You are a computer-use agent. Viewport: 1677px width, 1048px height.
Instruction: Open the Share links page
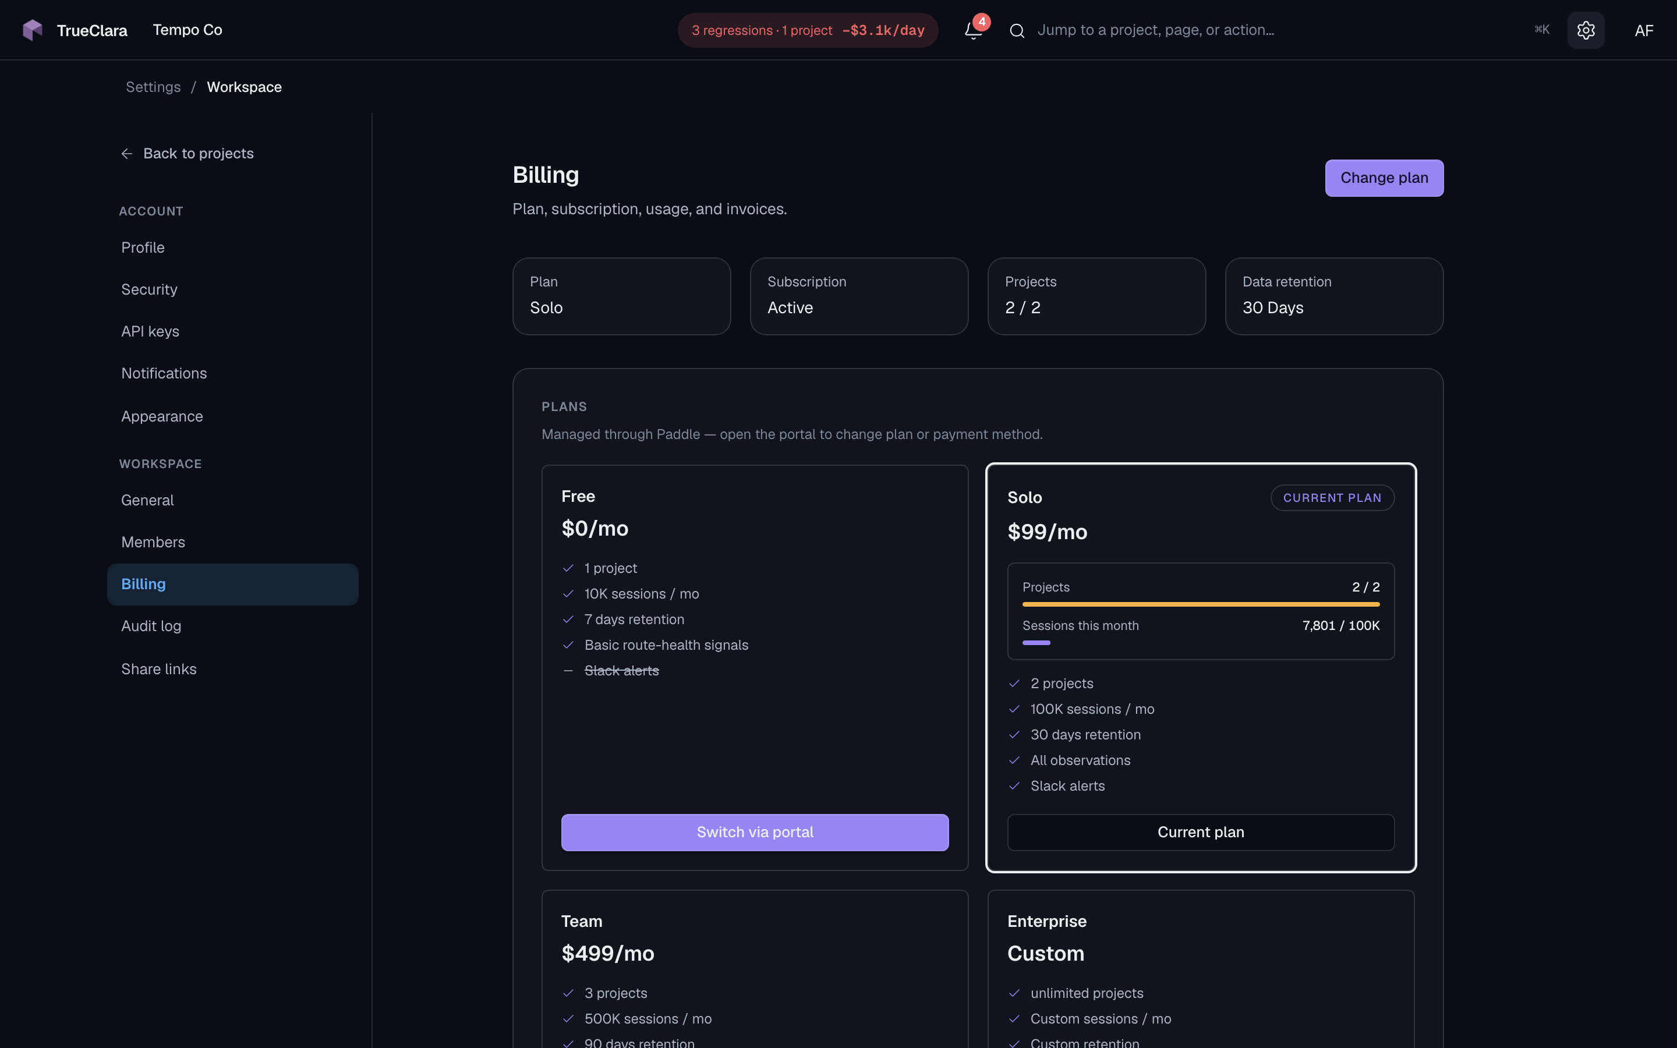[232, 670]
